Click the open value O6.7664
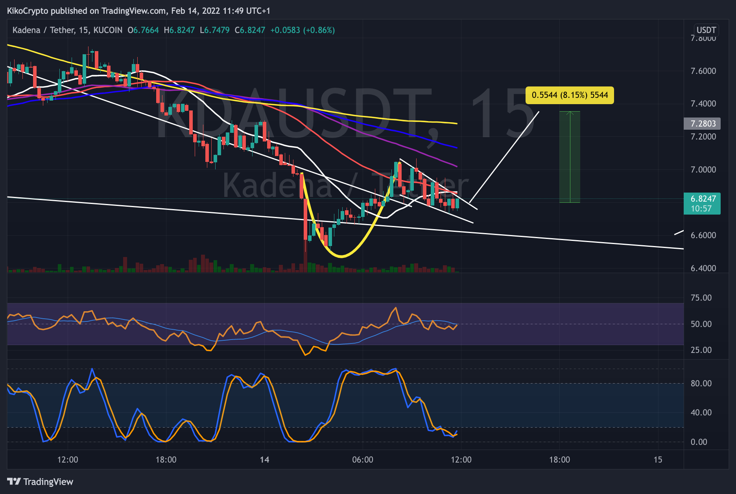The image size is (736, 494). click(x=143, y=30)
